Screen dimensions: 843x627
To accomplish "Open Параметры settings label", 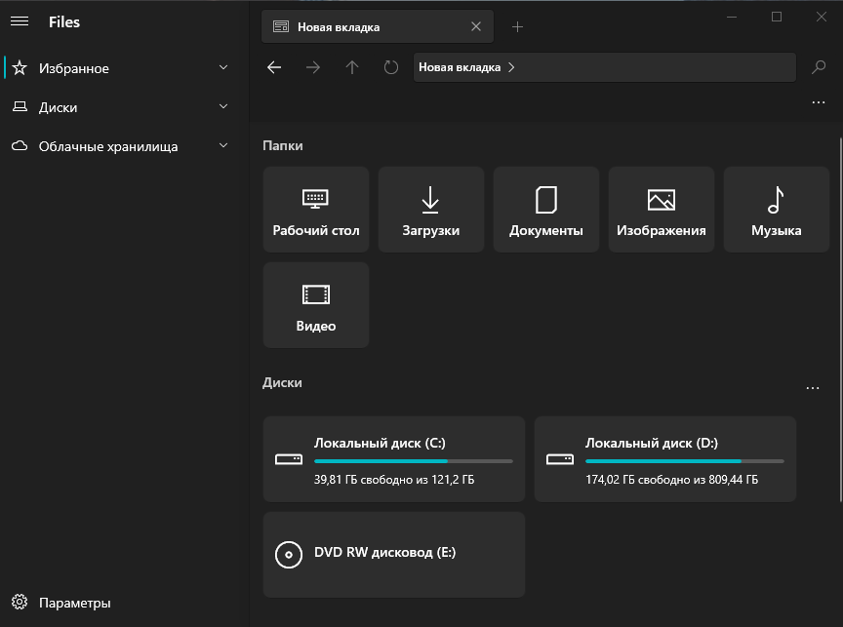I will [x=75, y=603].
